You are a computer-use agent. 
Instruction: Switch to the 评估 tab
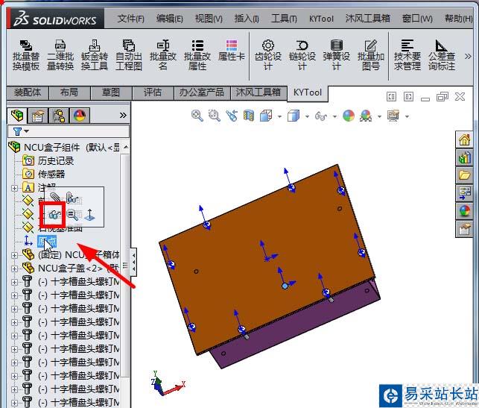point(153,92)
